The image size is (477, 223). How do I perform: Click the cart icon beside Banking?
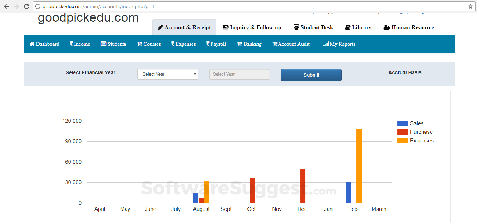(239, 44)
